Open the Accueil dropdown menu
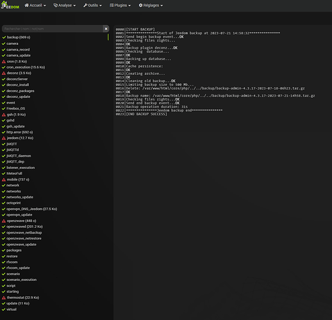 tap(35, 5)
